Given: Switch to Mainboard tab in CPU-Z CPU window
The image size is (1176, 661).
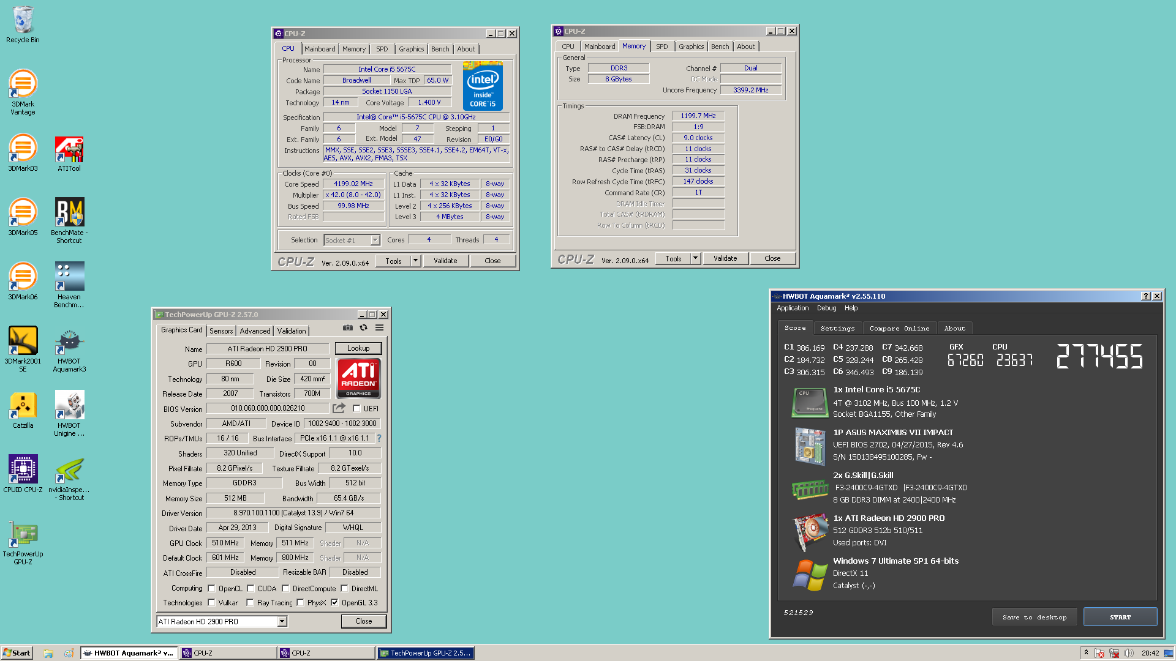Looking at the screenshot, I should coord(320,49).
